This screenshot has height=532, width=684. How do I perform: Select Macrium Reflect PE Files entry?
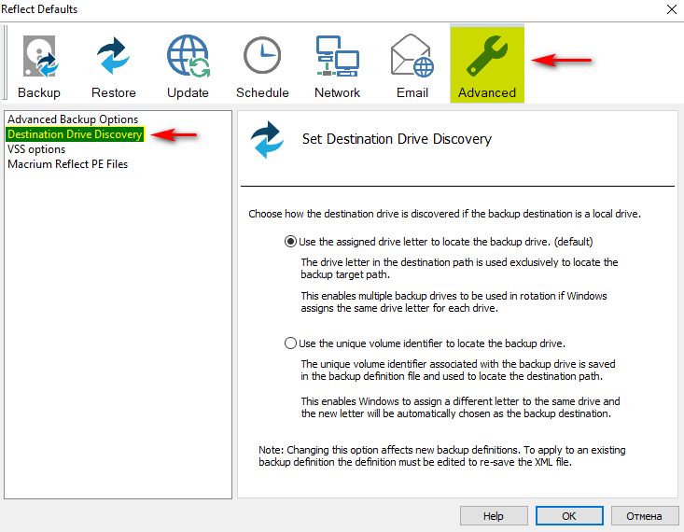(67, 164)
